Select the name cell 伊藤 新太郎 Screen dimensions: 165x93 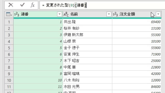(87, 35)
